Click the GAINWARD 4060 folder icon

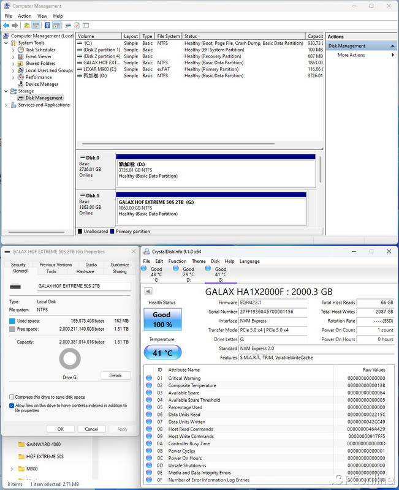[21, 444]
